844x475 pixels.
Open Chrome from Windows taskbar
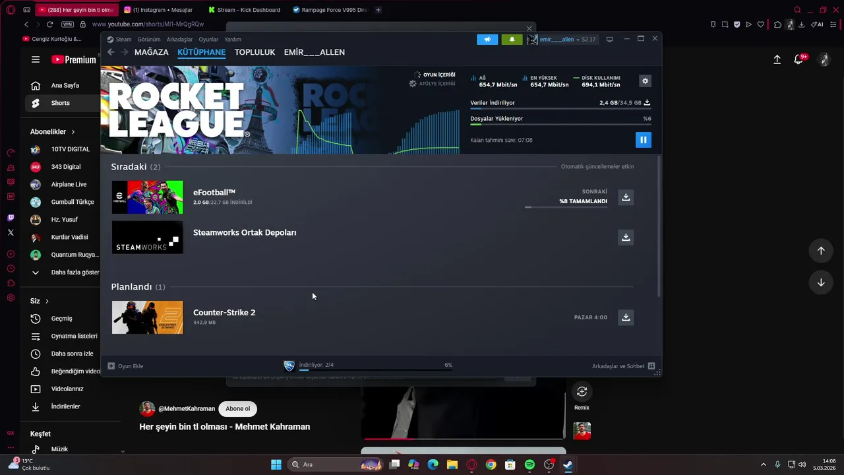tap(491, 464)
